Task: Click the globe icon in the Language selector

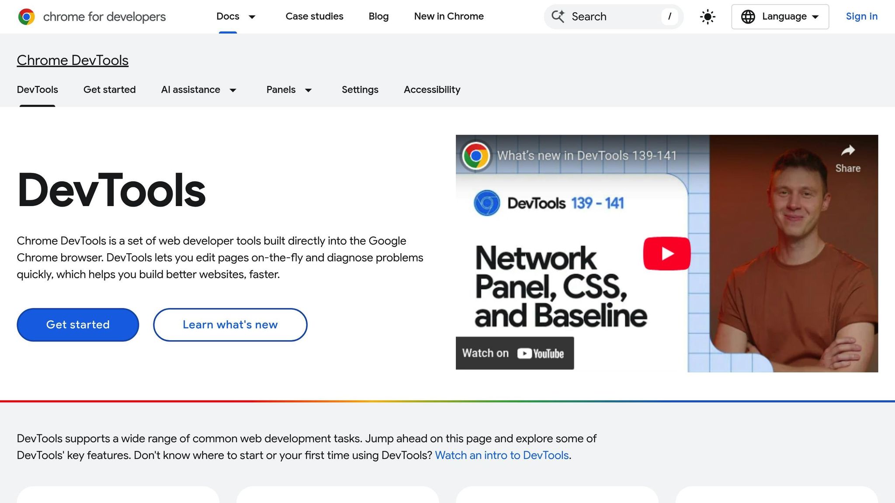Action: pos(748,17)
